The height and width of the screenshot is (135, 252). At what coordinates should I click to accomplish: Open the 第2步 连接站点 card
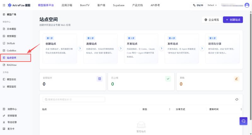(x=100, y=48)
